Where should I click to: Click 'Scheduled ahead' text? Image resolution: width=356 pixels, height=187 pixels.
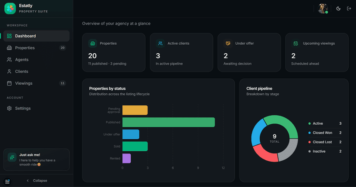[305, 64]
